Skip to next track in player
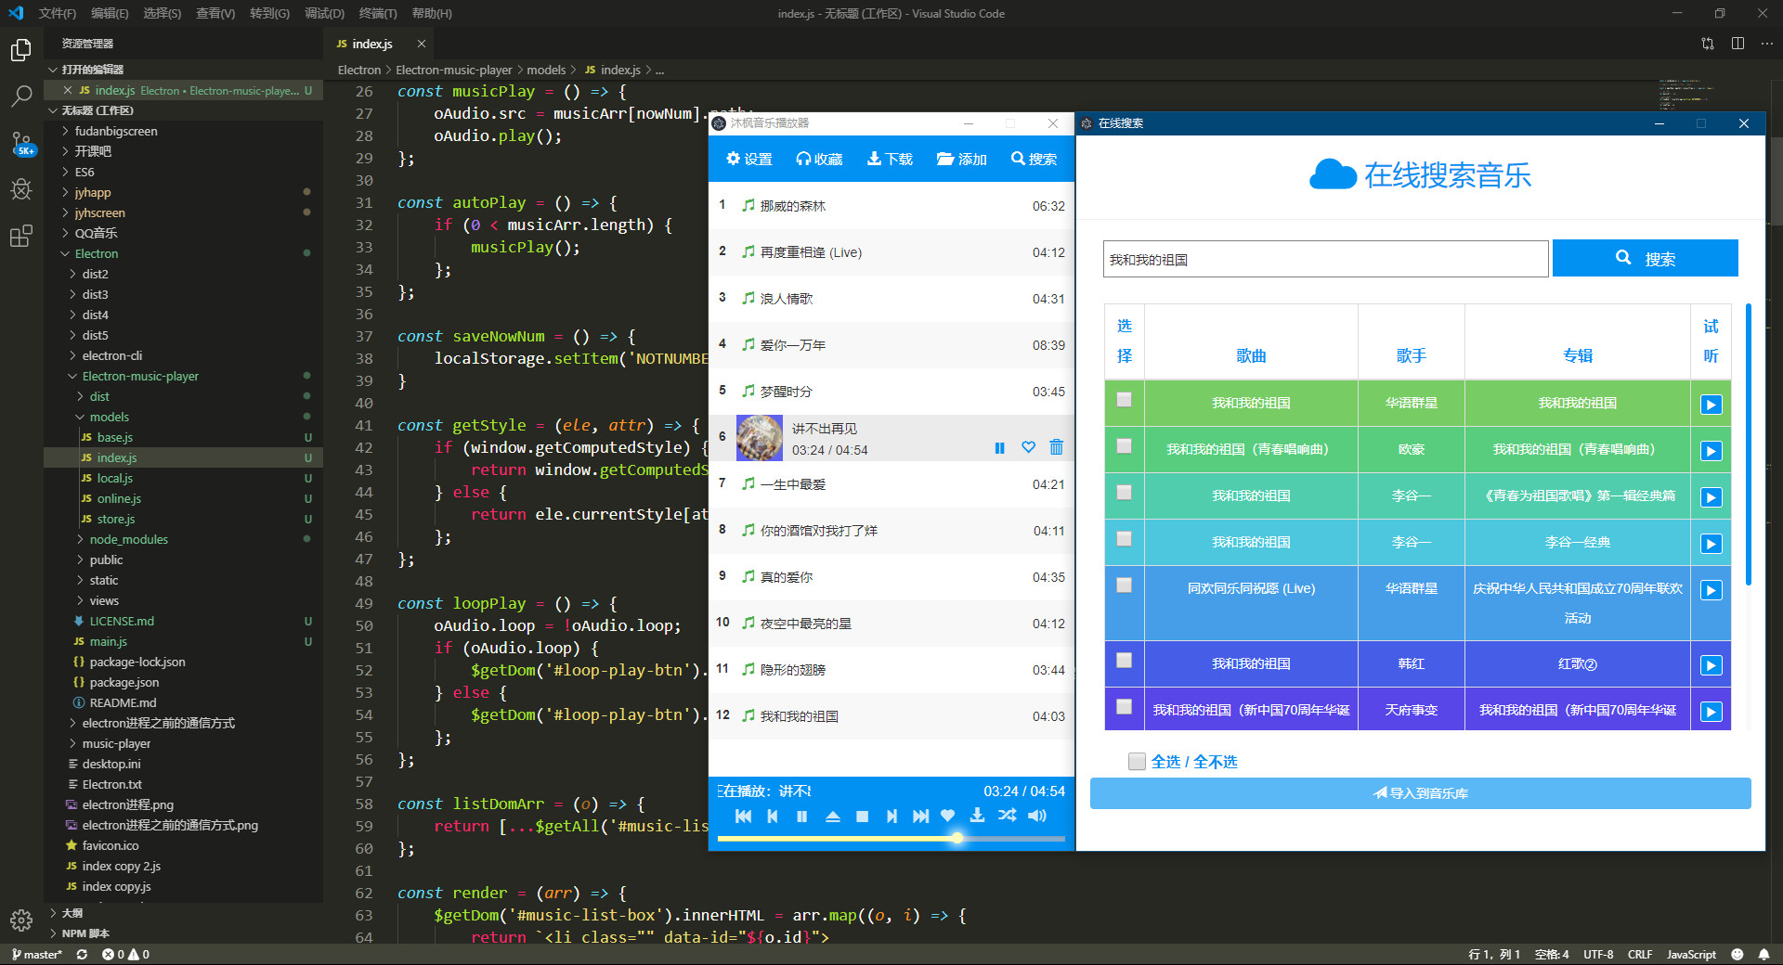This screenshot has width=1783, height=965. [920, 817]
